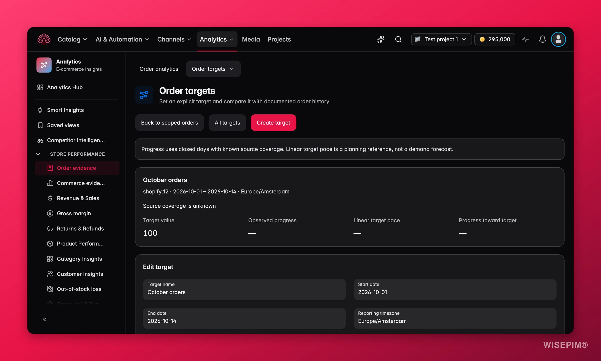Click the Reporting timezone field
This screenshot has width=601, height=361.
(x=455, y=318)
